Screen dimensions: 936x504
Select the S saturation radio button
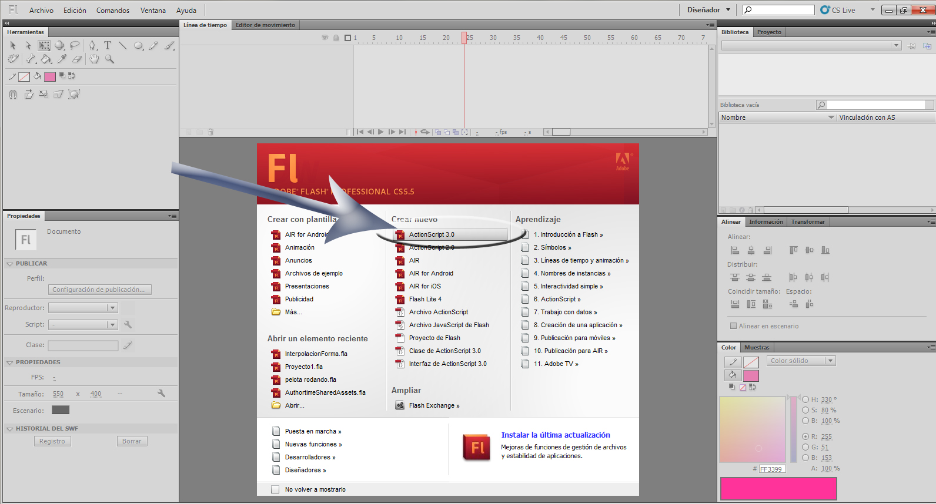pyautogui.click(x=805, y=410)
